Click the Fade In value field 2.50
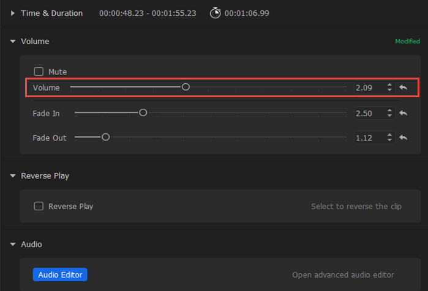 [369, 113]
